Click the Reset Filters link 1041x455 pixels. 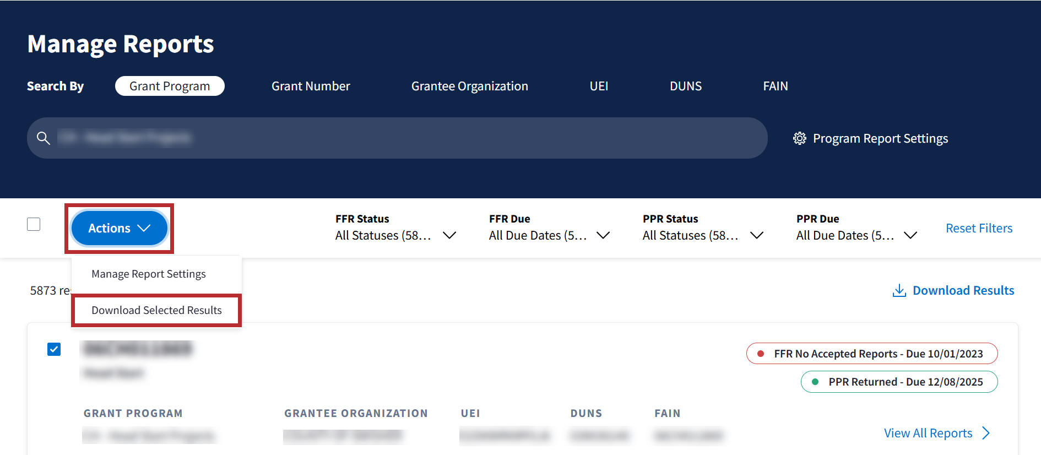click(x=979, y=228)
